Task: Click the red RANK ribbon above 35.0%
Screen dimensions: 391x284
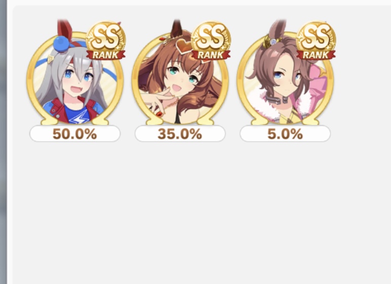Action: [211, 55]
